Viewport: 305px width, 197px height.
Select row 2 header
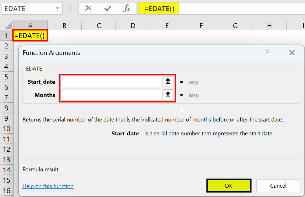pyautogui.click(x=6, y=46)
